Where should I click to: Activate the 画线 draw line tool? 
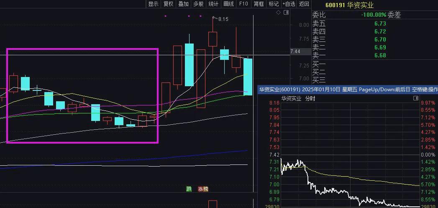(228, 4)
